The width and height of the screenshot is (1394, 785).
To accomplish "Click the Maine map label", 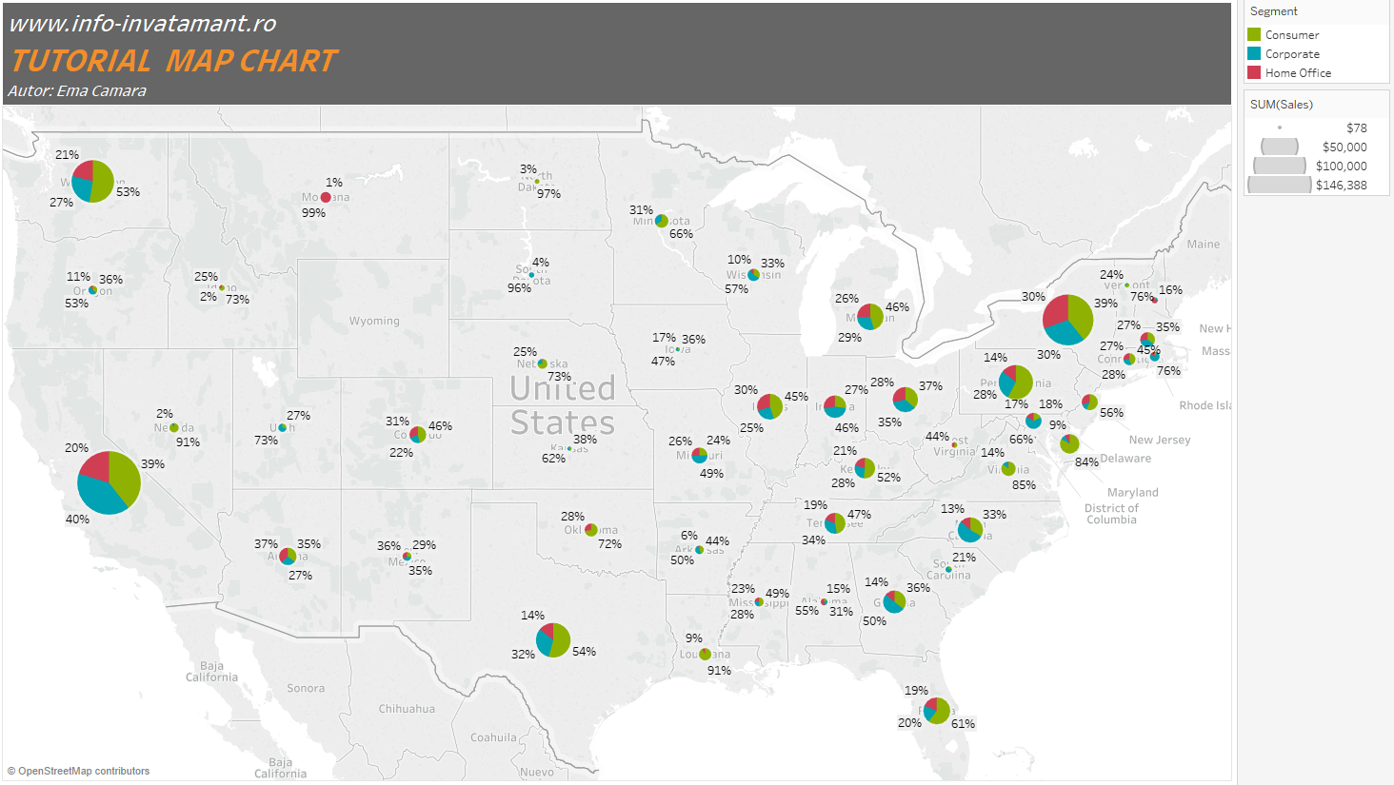I will coord(1204,245).
